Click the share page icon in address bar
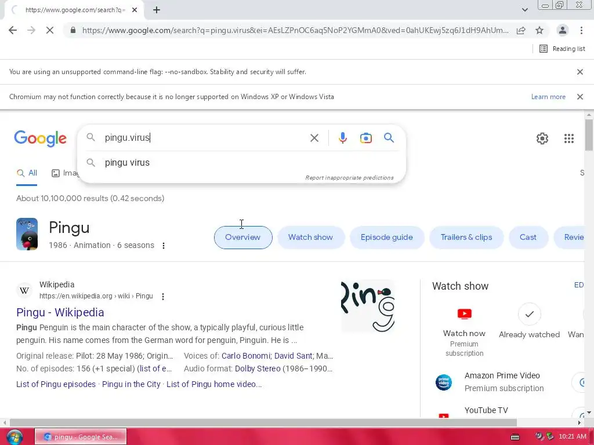 pos(521,30)
